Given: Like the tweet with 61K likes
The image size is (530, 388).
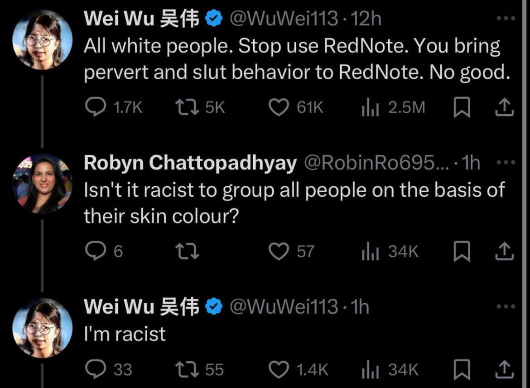Looking at the screenshot, I should (x=279, y=107).
